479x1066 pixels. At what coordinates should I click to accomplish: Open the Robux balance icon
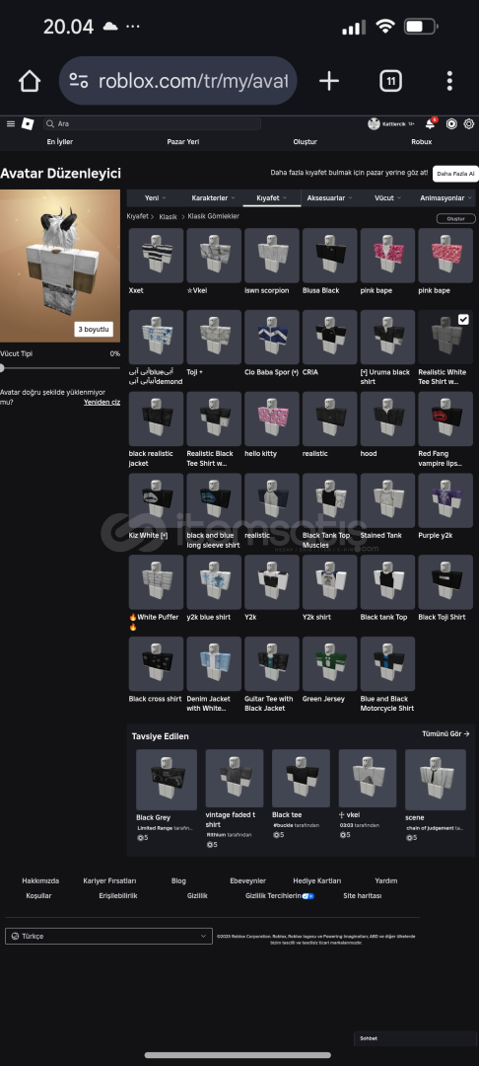tap(451, 123)
